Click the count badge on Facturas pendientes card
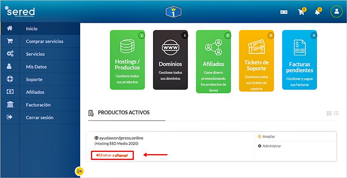Image resolution: width=347 pixels, height=178 pixels. 313,35
